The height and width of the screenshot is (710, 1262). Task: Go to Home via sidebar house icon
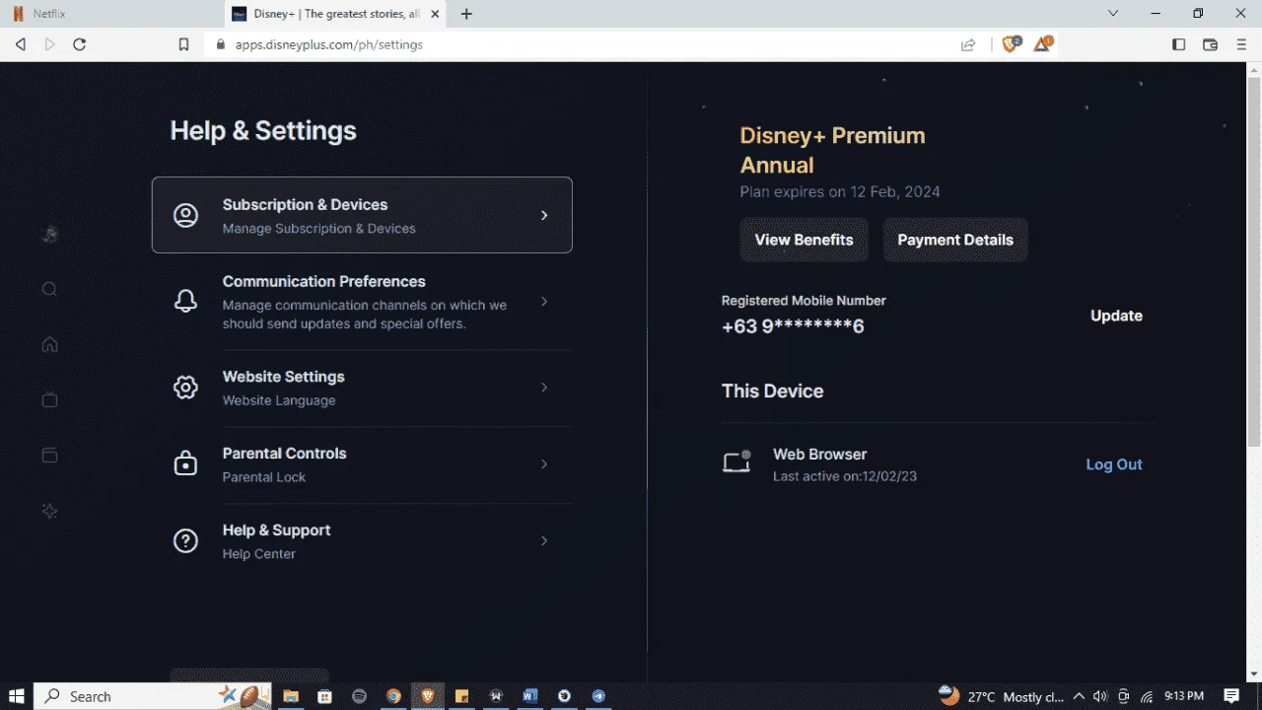50,344
